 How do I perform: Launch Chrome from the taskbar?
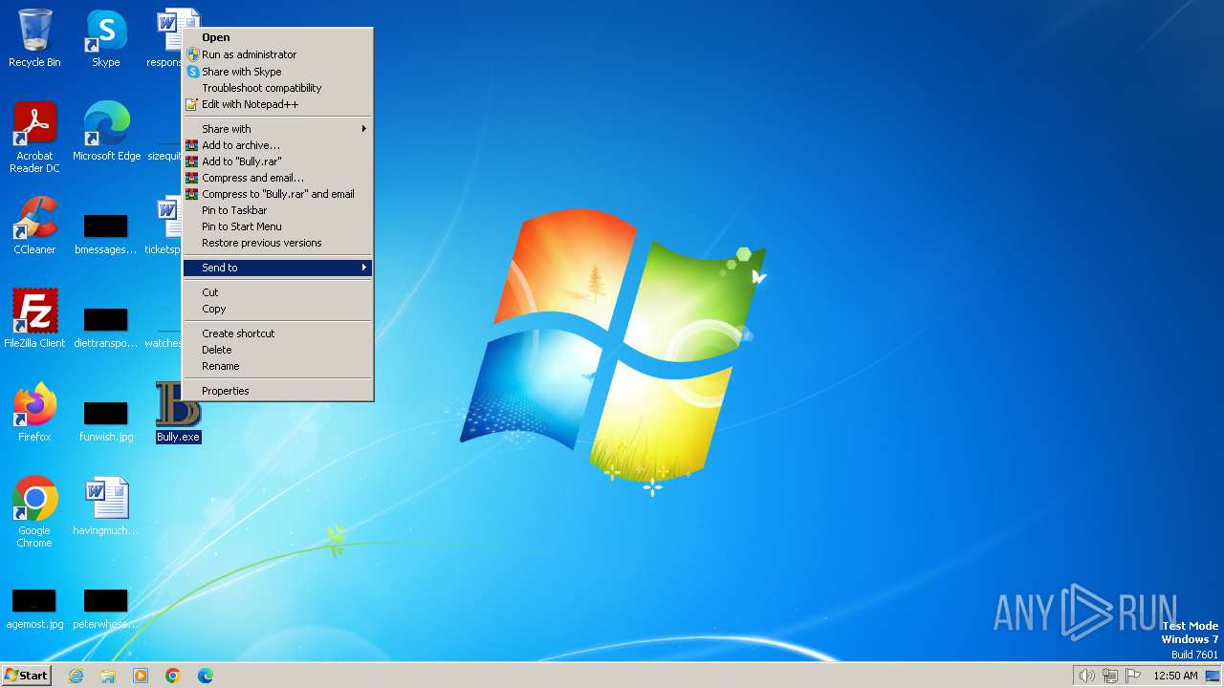pos(173,676)
